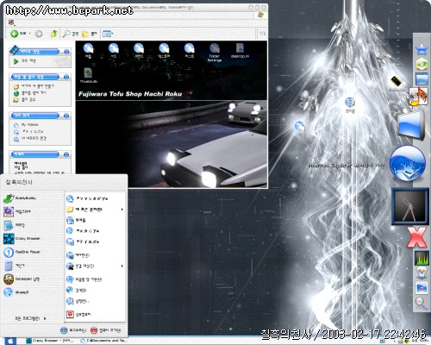
Task: Click the share this folder link
Action: click(x=25, y=100)
